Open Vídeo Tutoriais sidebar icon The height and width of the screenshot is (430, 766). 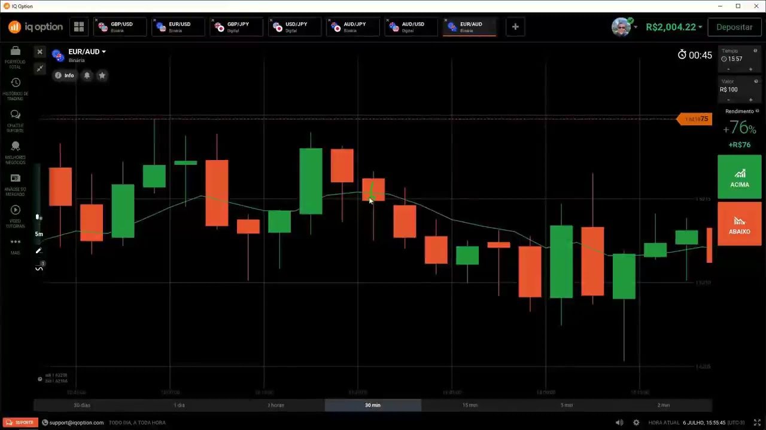pyautogui.click(x=15, y=216)
